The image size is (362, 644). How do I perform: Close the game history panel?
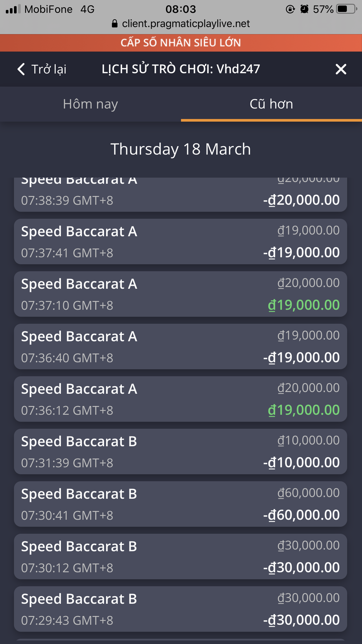[x=341, y=69]
